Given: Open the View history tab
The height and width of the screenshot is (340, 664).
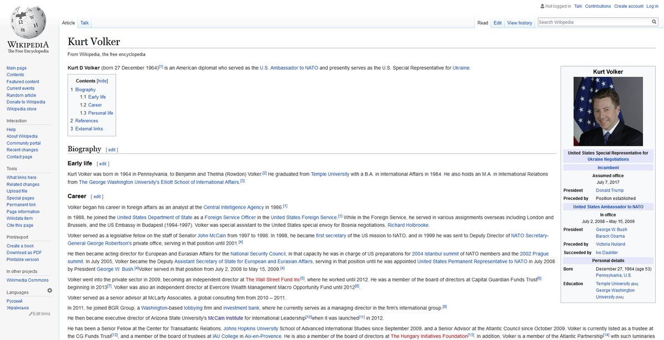Looking at the screenshot, I should (520, 23).
